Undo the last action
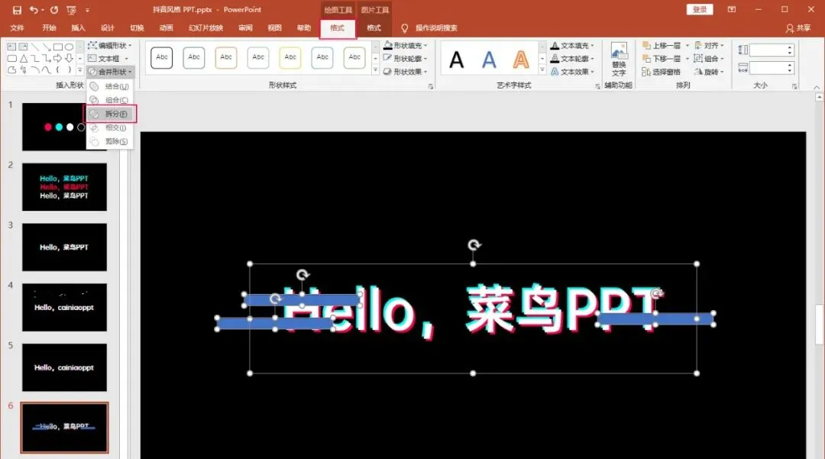Viewport: 825px width, 459px height. click(x=34, y=10)
